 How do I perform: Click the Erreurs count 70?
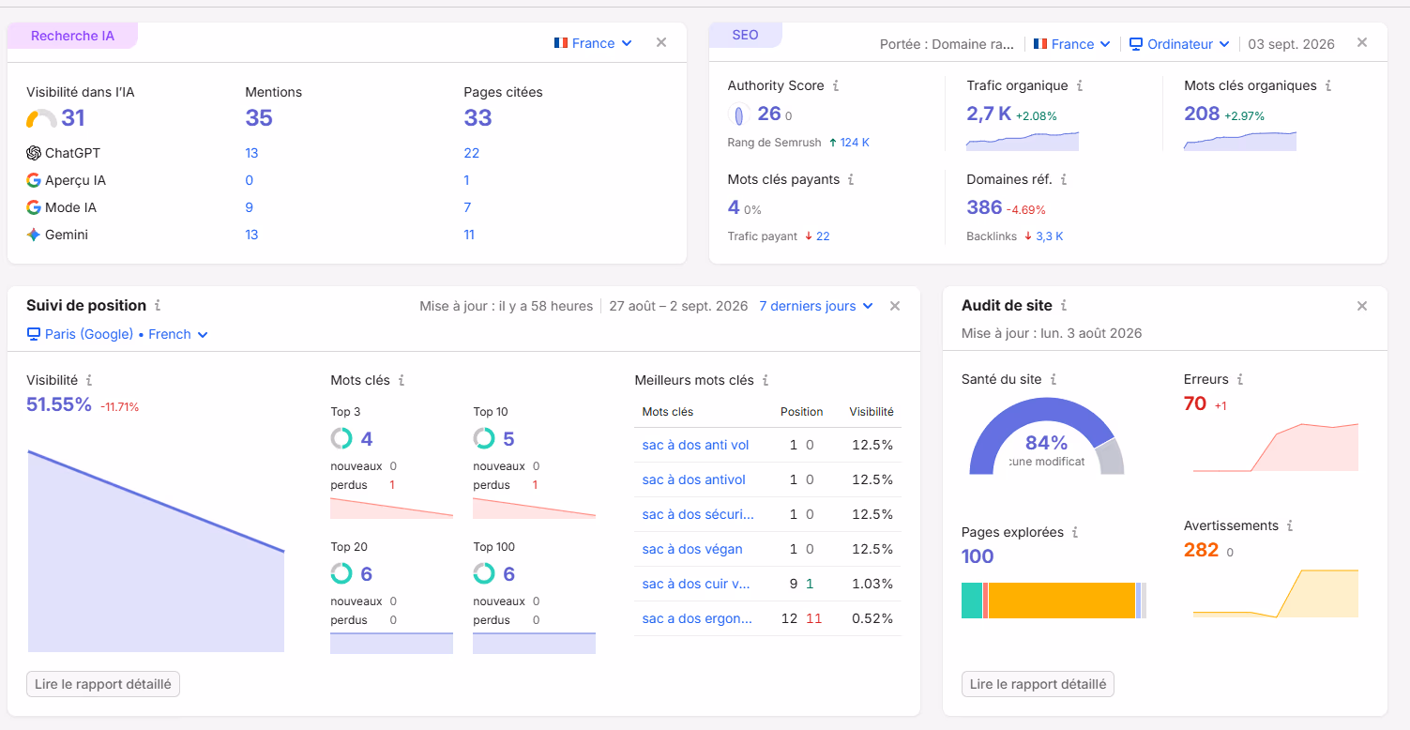[x=1195, y=403]
